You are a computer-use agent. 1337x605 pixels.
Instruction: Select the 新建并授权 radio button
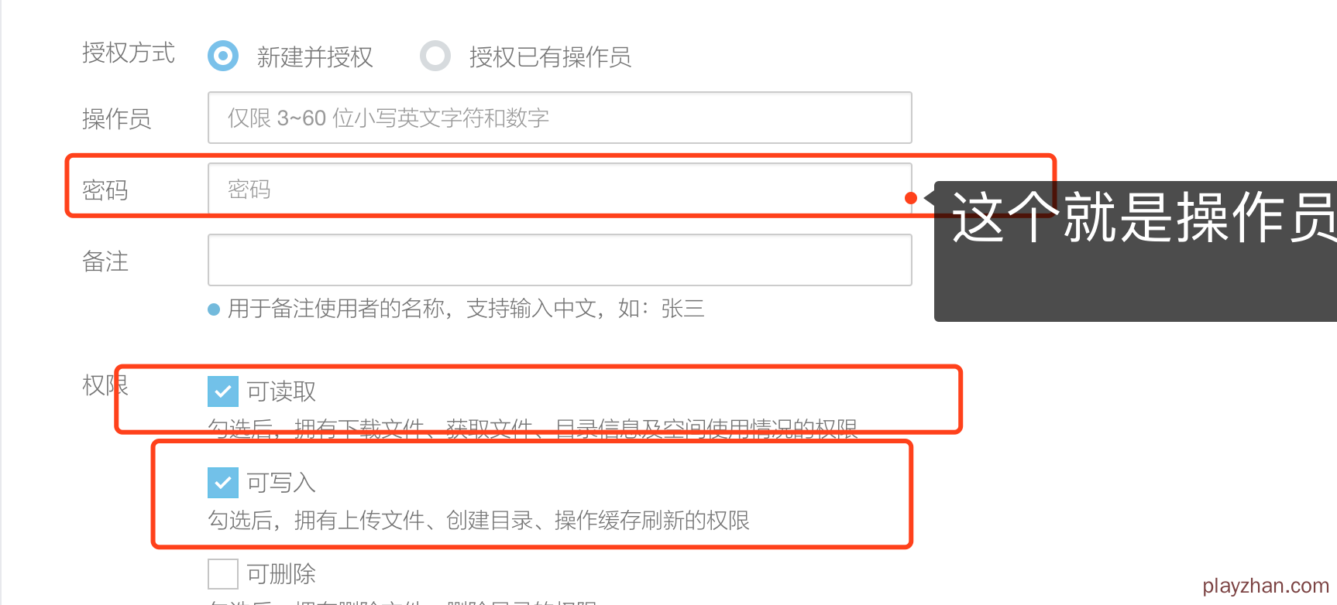(223, 56)
